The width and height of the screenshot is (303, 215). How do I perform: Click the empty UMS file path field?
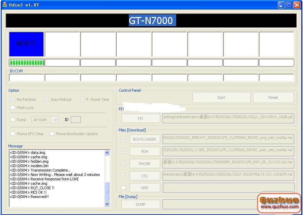tap(228, 188)
